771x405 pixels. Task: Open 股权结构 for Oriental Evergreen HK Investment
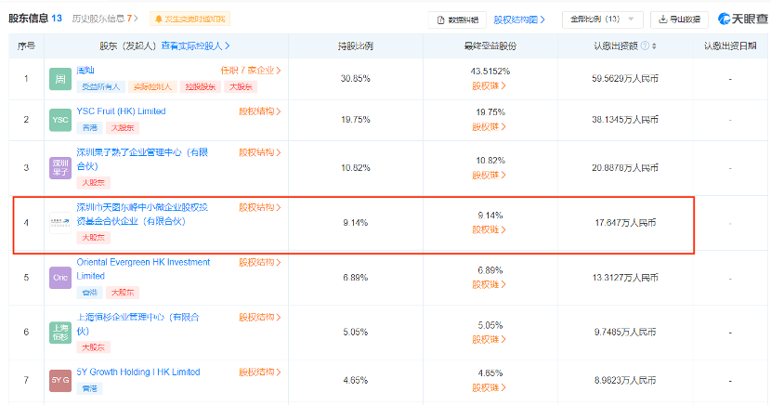click(259, 263)
